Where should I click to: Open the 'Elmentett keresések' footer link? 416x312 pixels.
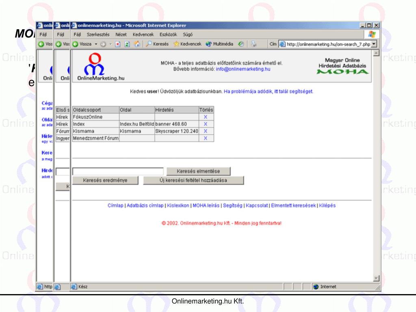tap(293, 205)
